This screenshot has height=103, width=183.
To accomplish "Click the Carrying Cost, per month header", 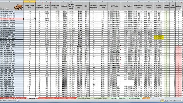I will (71, 6).
